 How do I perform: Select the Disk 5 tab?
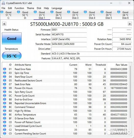pos(109,15)
